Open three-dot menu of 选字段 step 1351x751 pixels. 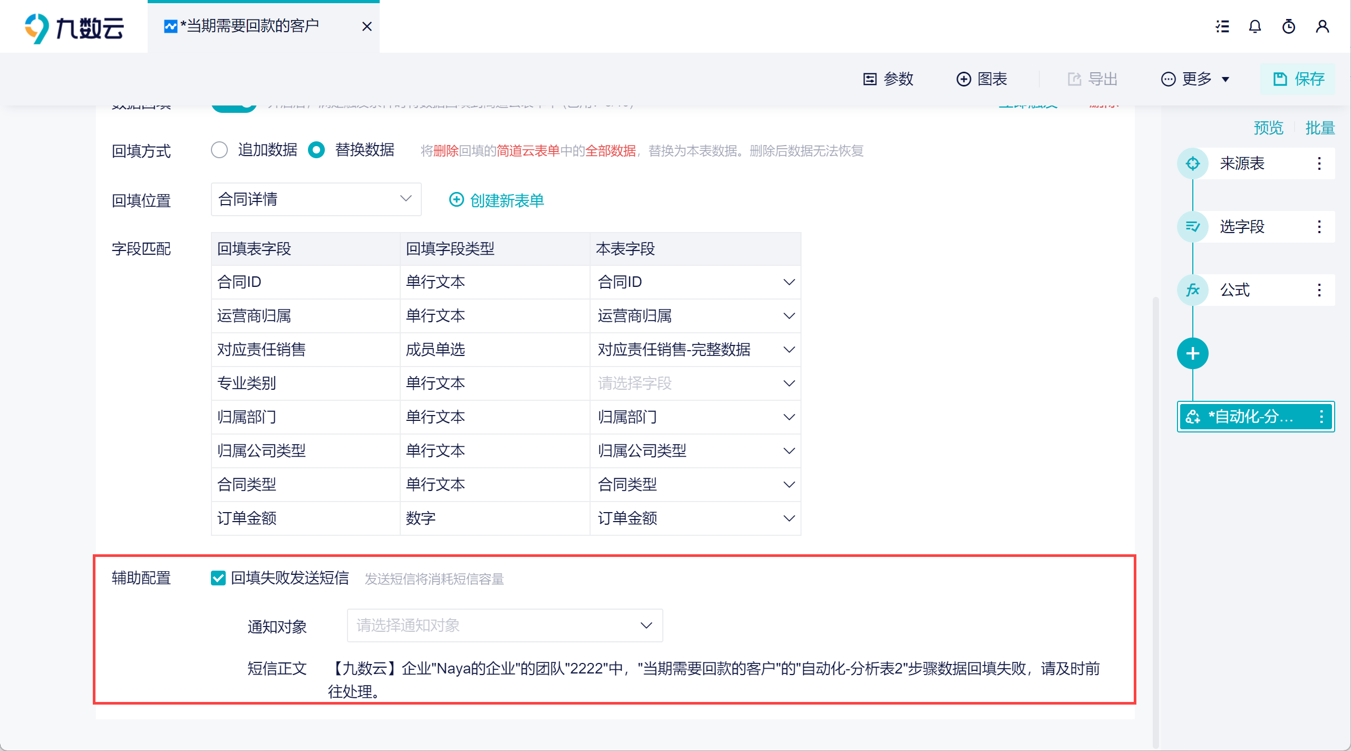pyautogui.click(x=1319, y=227)
